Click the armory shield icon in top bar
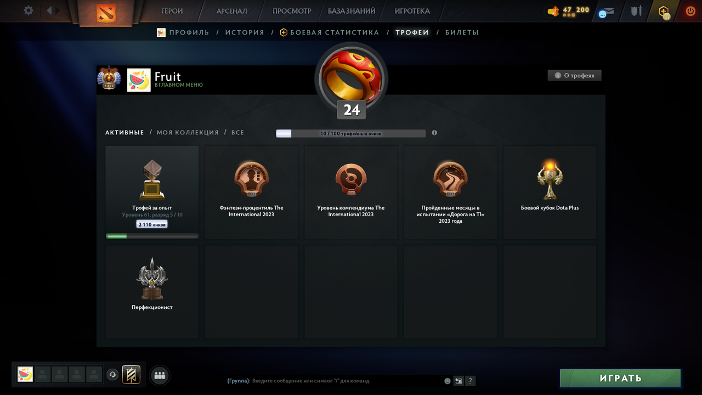Image resolution: width=702 pixels, height=395 pixels. (x=636, y=10)
